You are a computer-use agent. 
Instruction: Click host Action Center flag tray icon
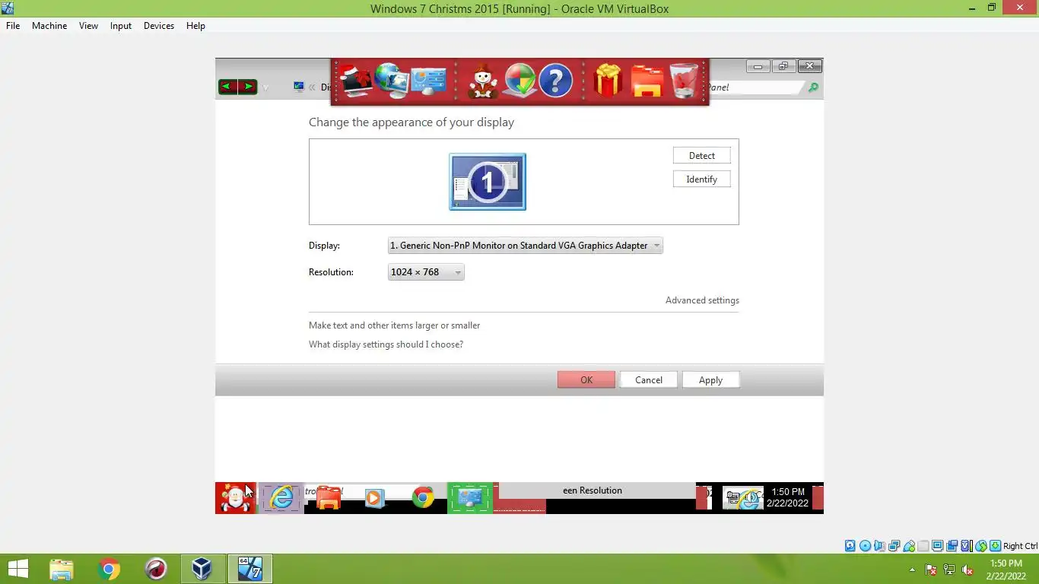931,570
